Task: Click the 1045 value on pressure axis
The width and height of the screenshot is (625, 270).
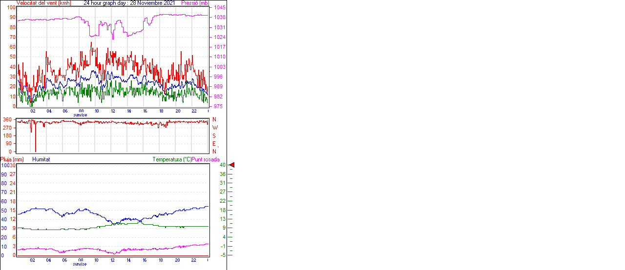Action: [x=219, y=8]
